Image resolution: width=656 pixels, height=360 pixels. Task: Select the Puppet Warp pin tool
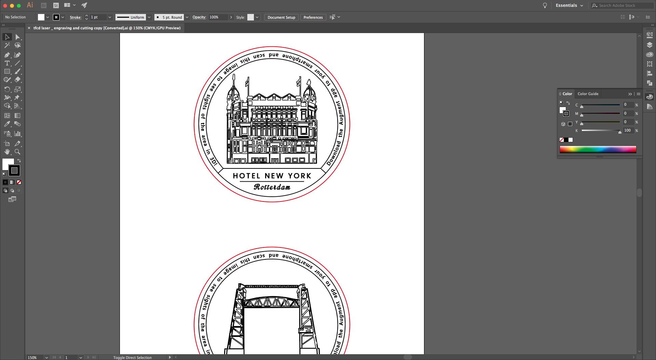[x=18, y=97]
